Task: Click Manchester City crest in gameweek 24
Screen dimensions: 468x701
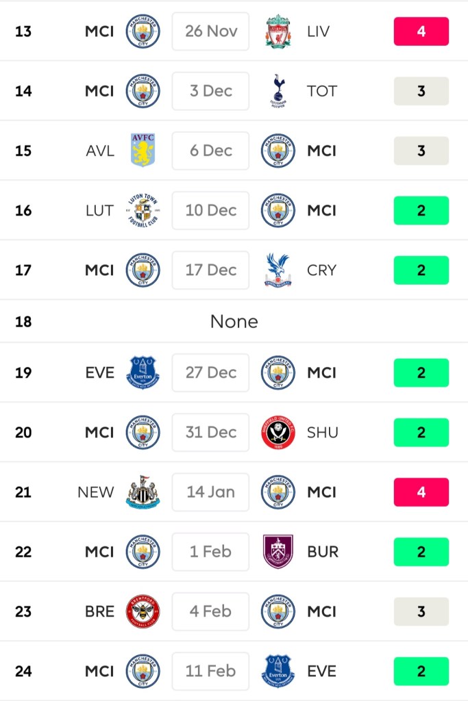Action: (x=143, y=671)
